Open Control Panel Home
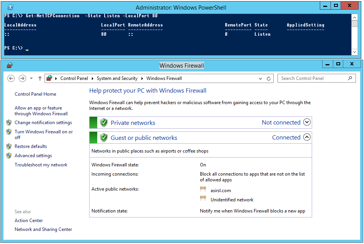Image resolution: width=364 pixels, height=244 pixels. tap(35, 94)
